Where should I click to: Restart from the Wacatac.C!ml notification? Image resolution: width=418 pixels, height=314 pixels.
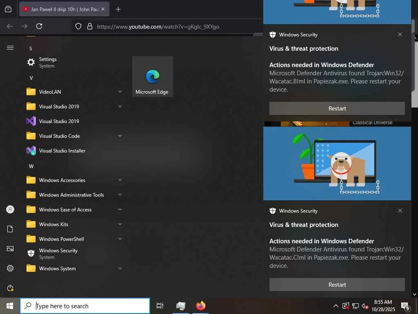[337, 285]
